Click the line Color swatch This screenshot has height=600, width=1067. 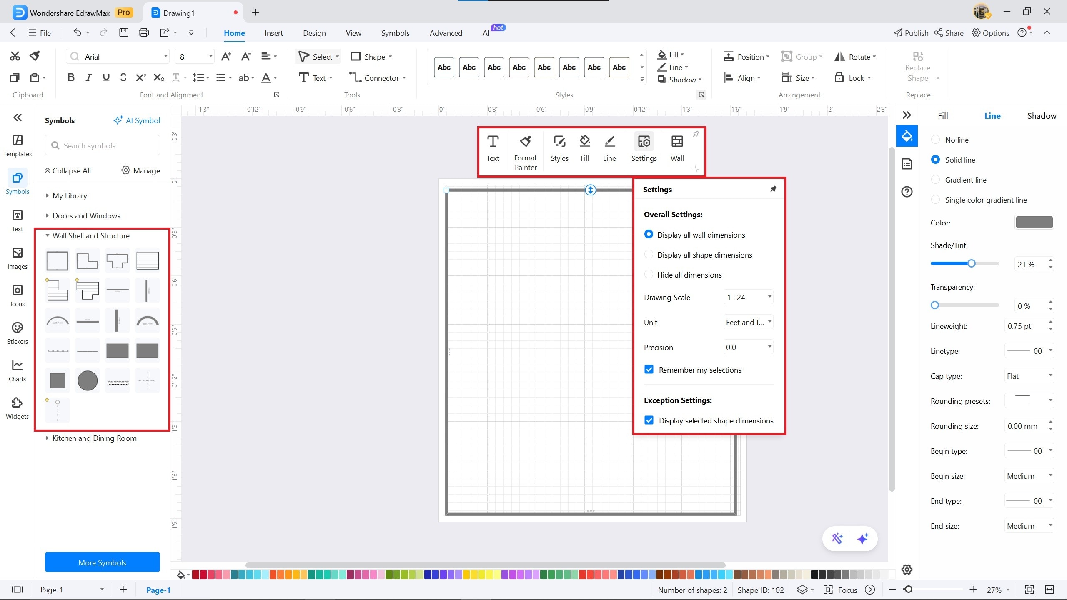1034,222
